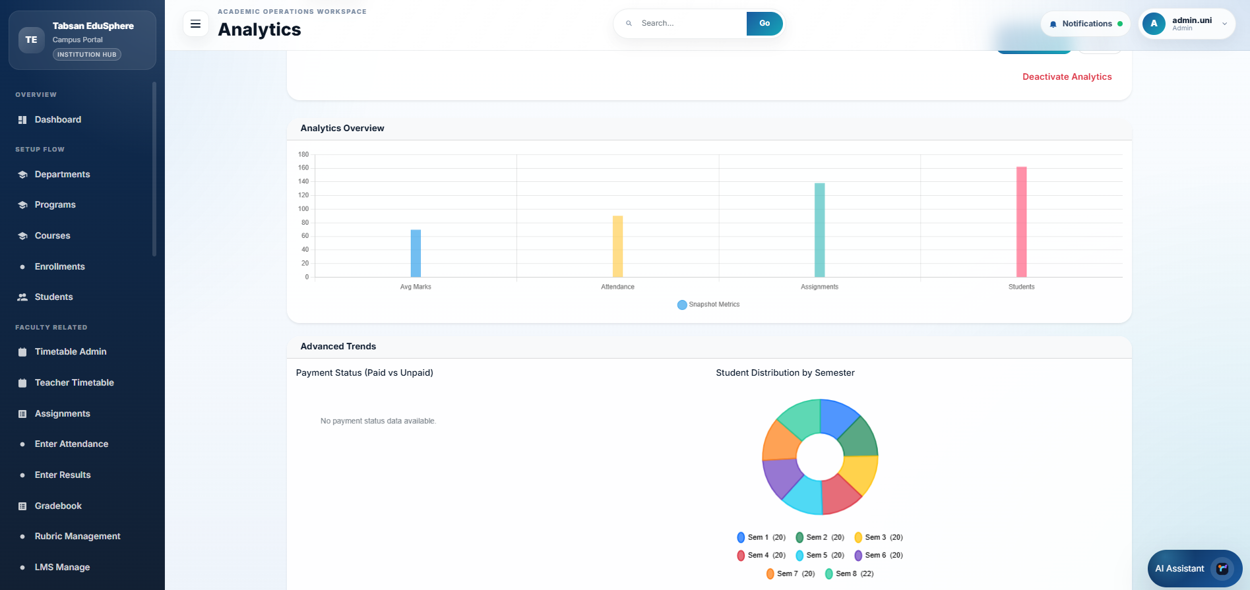Click the sidebar scrollbar thumb
Viewport: 1250px width, 590px height.
(x=154, y=169)
